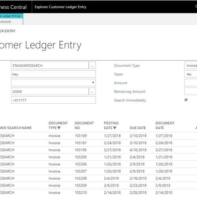This screenshot has width=197, height=197.
Task: Click Invoice type in row 103210
Action: tap(54, 192)
